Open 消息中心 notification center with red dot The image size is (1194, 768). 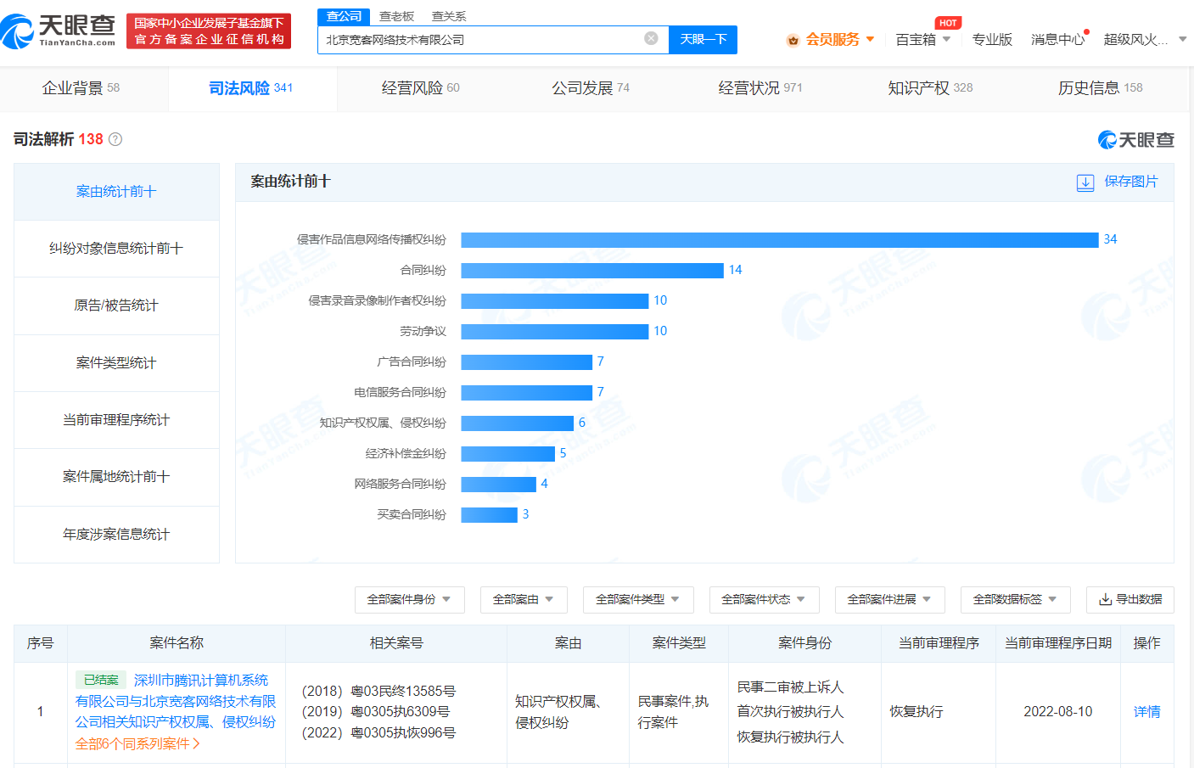tap(1057, 38)
